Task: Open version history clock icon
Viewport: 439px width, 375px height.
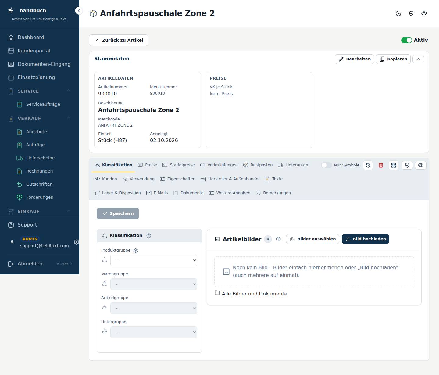Action: click(x=368, y=165)
